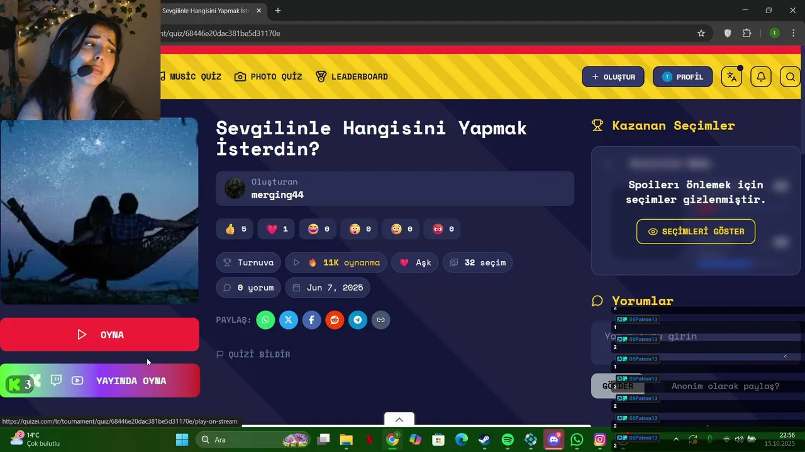Open Netflix from the taskbar

pos(370,439)
